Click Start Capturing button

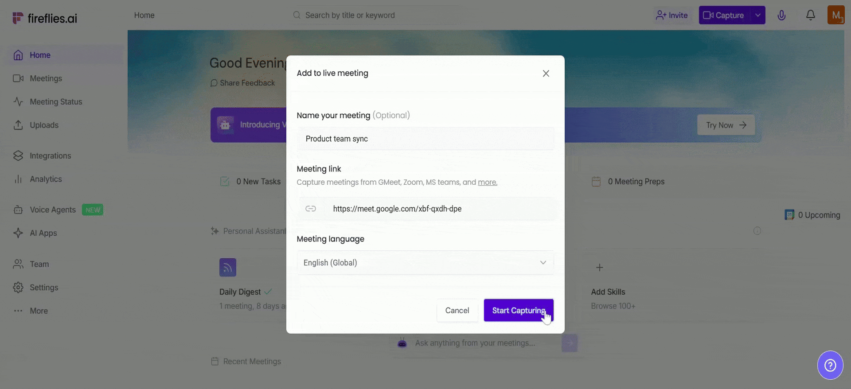pos(519,311)
